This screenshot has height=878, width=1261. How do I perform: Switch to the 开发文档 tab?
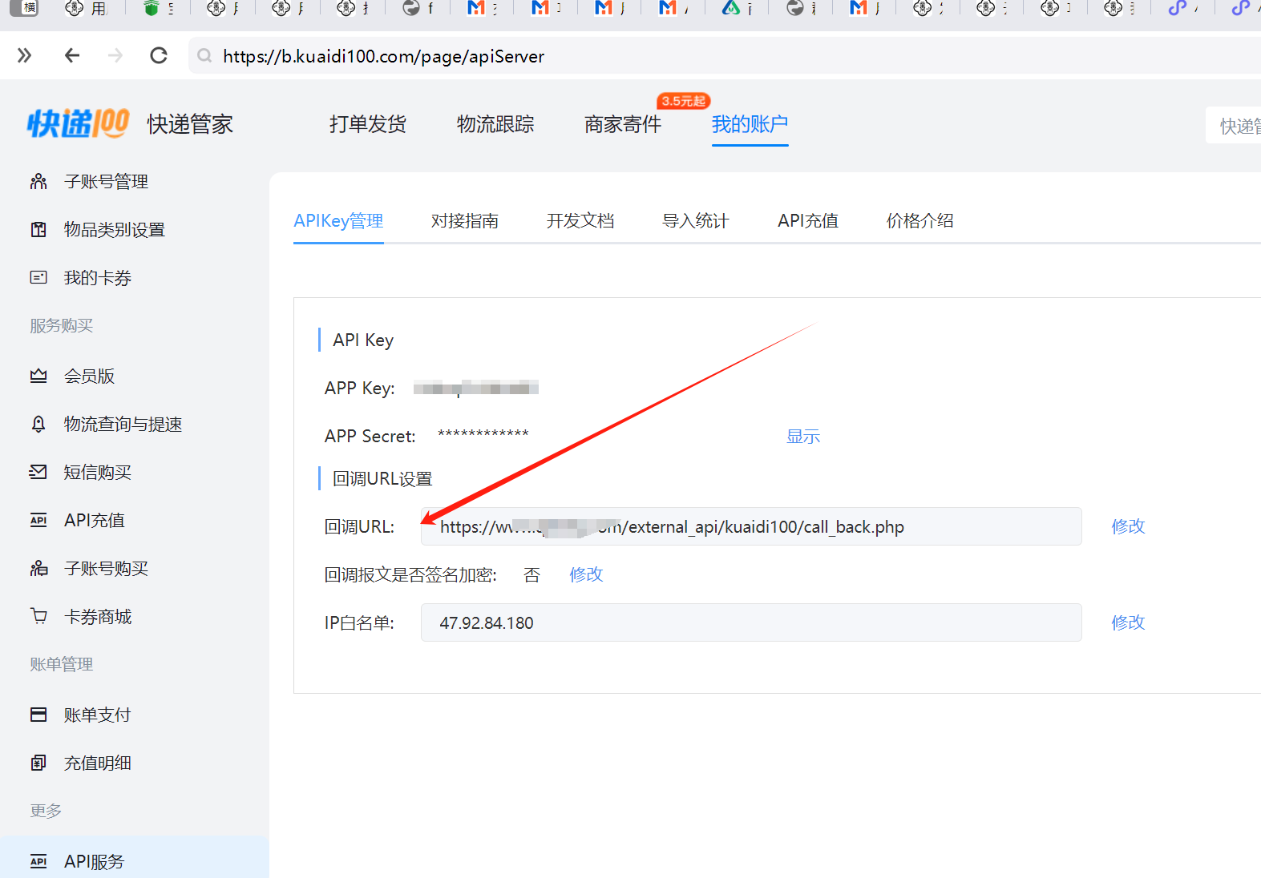pyautogui.click(x=580, y=221)
